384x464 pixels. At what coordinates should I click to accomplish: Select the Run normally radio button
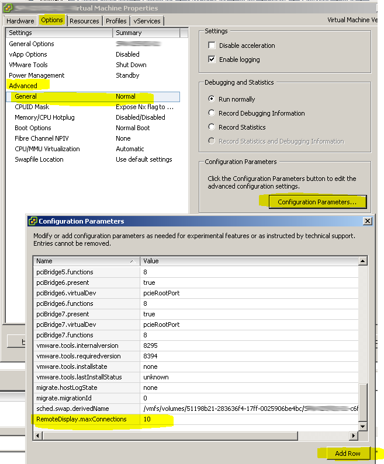click(x=211, y=99)
